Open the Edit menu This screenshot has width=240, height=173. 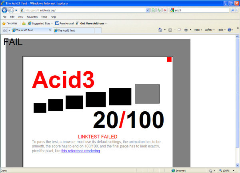[12, 17]
